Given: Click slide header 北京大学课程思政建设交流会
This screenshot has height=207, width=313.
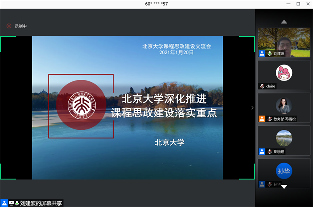Looking at the screenshot, I should 177,46.
